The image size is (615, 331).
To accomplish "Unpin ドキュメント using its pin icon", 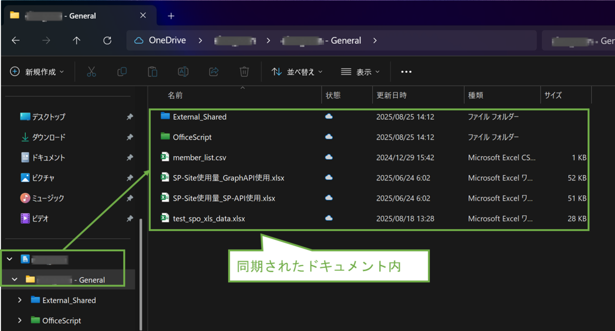I will (x=130, y=158).
